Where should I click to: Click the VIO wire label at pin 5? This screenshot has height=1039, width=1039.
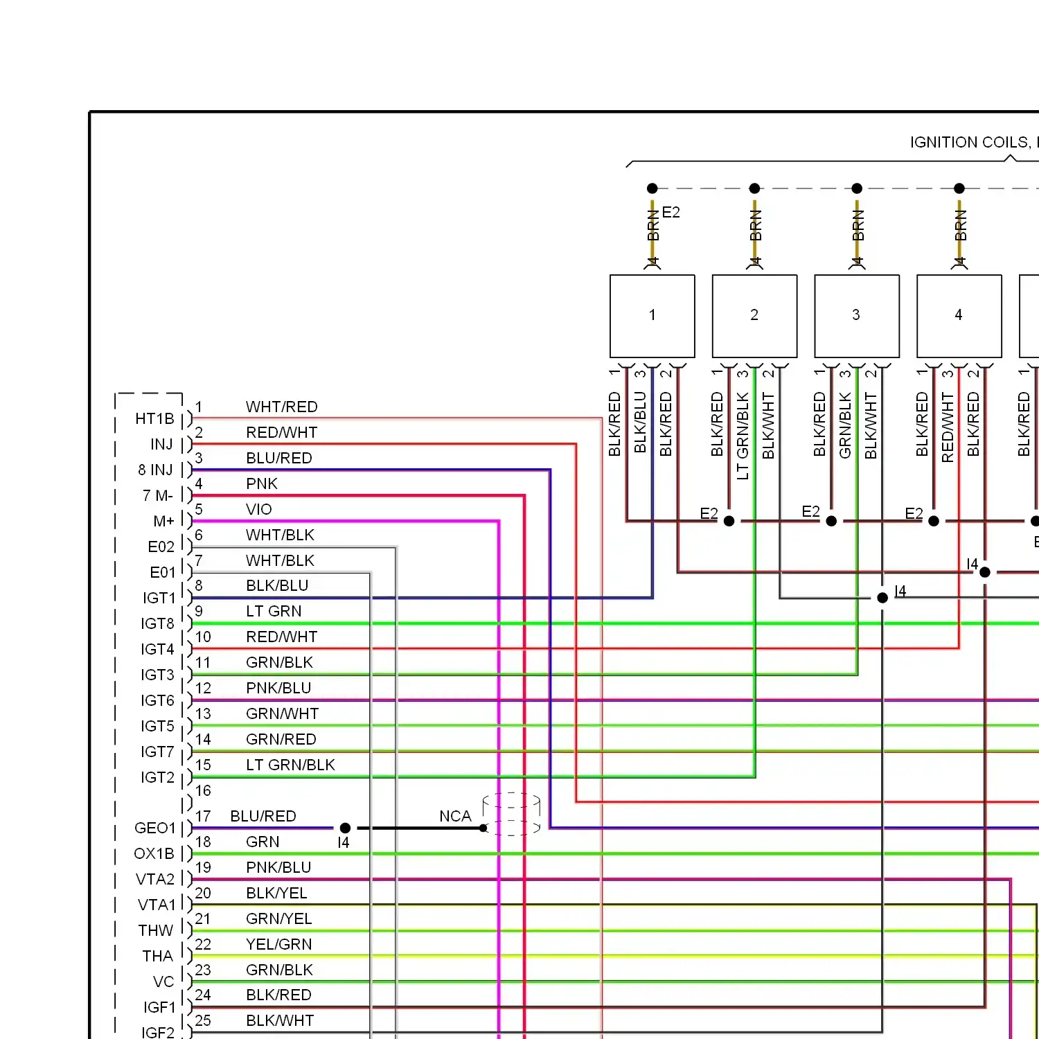(x=259, y=510)
